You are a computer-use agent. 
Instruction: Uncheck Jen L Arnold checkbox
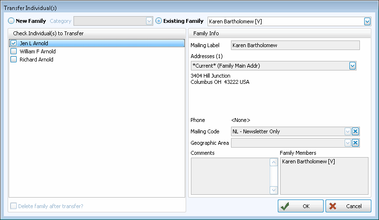(14, 43)
